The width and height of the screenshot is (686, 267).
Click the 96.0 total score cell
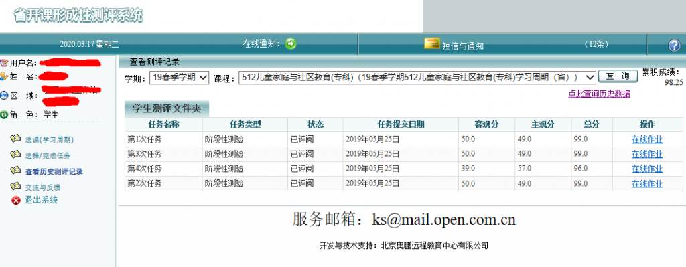pyautogui.click(x=592, y=169)
